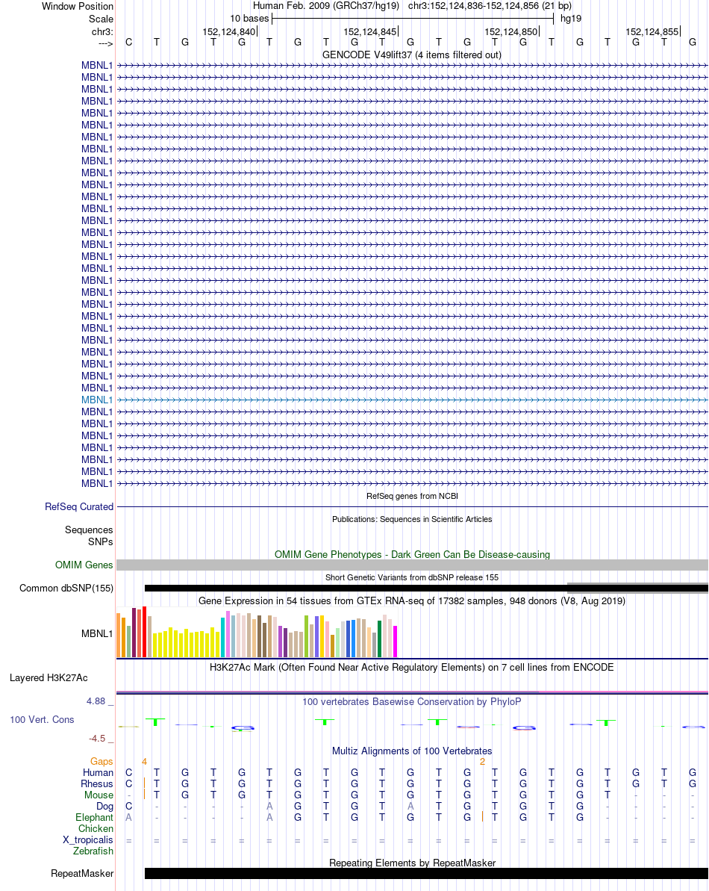Click the 'Scale' row label
Screen dimensions: 709x891
(101, 19)
